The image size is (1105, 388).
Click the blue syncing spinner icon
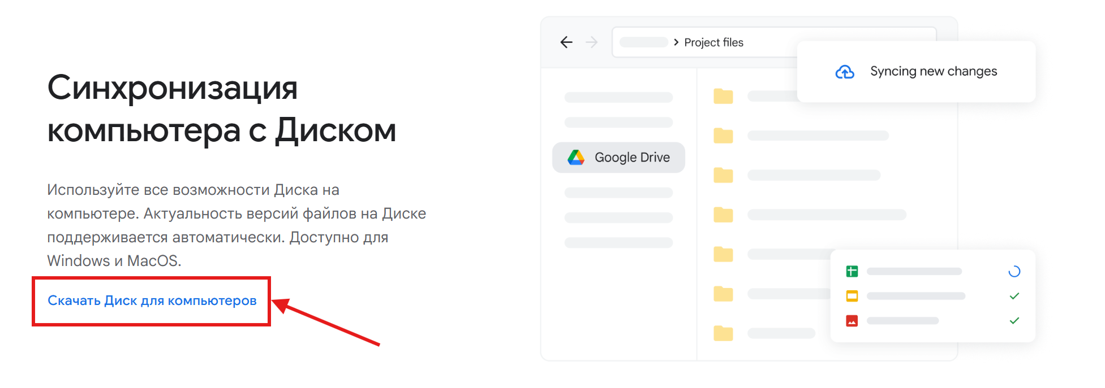1014,272
